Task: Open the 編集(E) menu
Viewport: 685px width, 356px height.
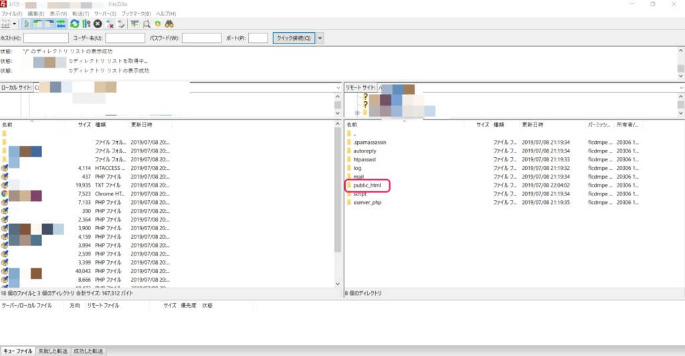Action: click(x=36, y=14)
